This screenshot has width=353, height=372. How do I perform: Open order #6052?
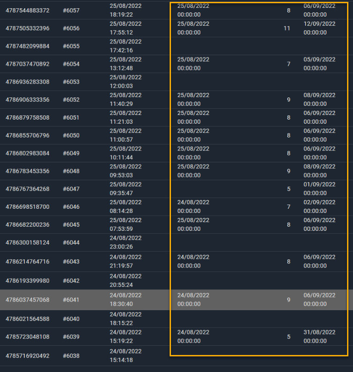(71, 100)
